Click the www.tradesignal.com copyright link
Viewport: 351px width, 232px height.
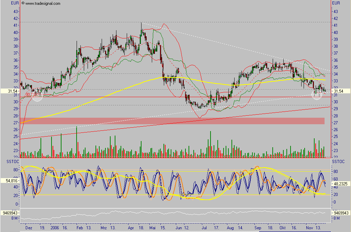[x=41, y=3]
